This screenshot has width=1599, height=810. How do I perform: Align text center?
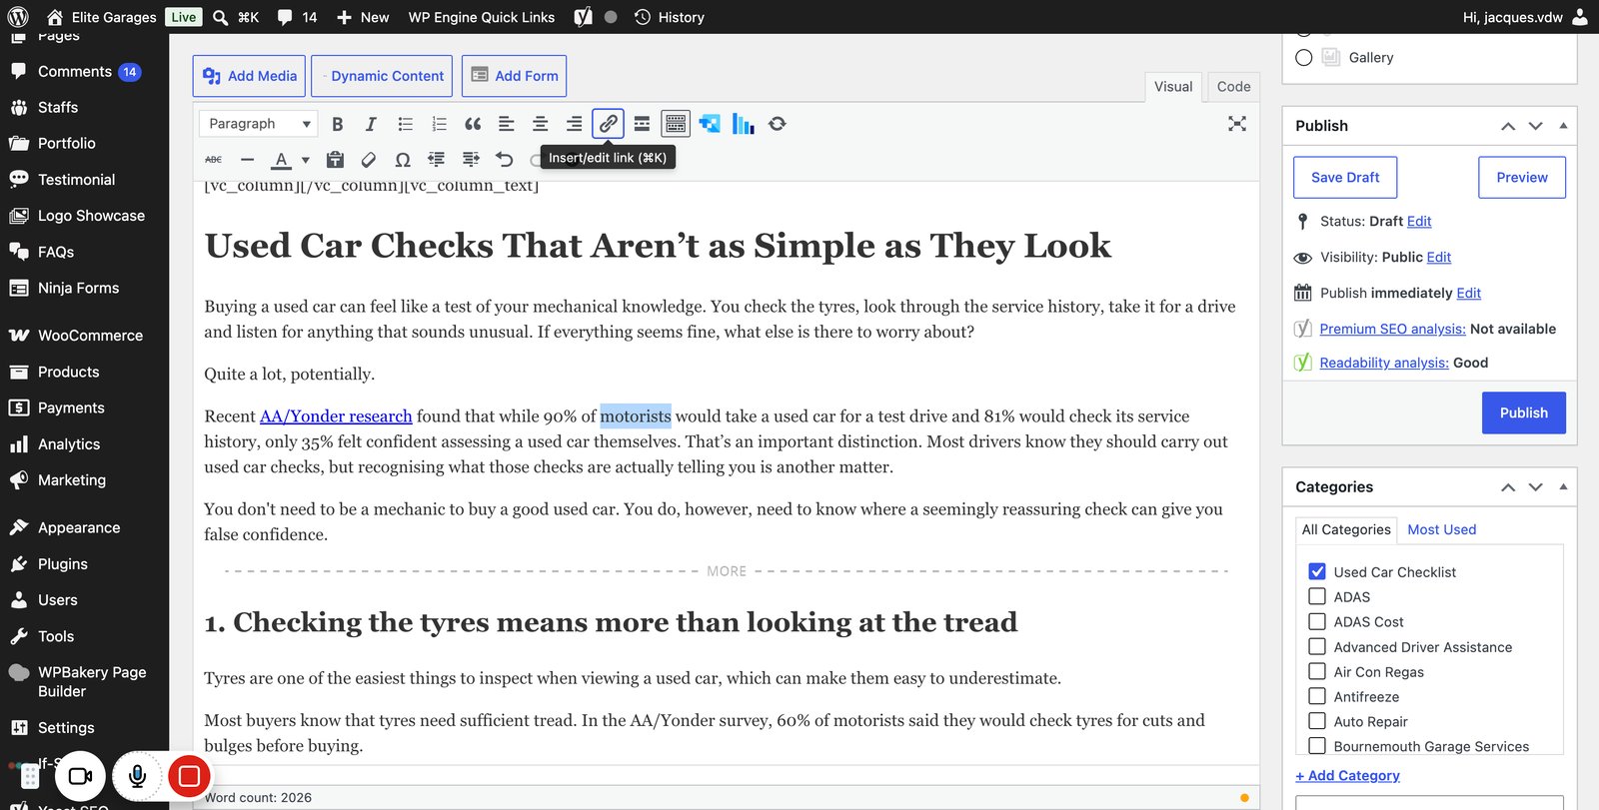(540, 124)
